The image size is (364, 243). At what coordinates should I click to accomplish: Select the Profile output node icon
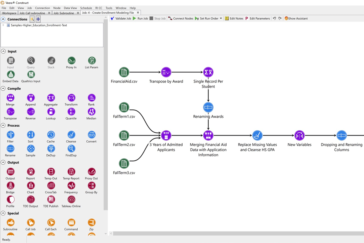[10, 200]
